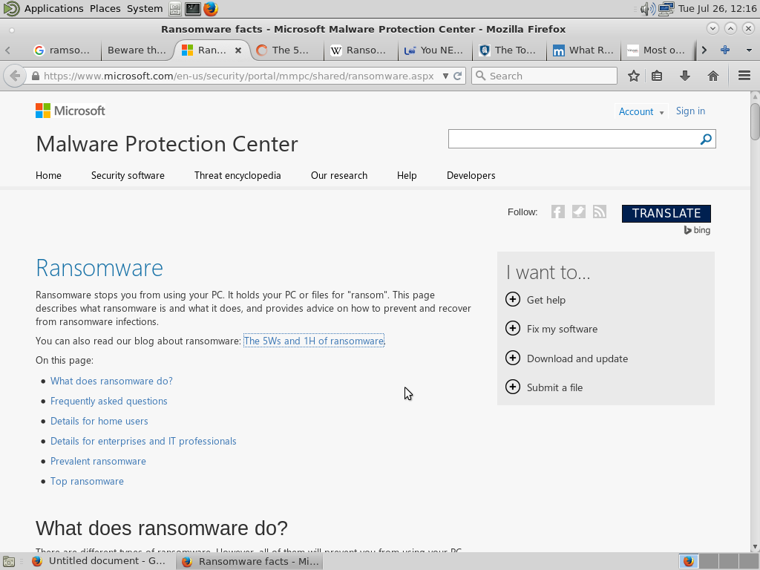This screenshot has height=570, width=760.
Task: Click the volume speaker icon in system tray
Action: pos(647,8)
